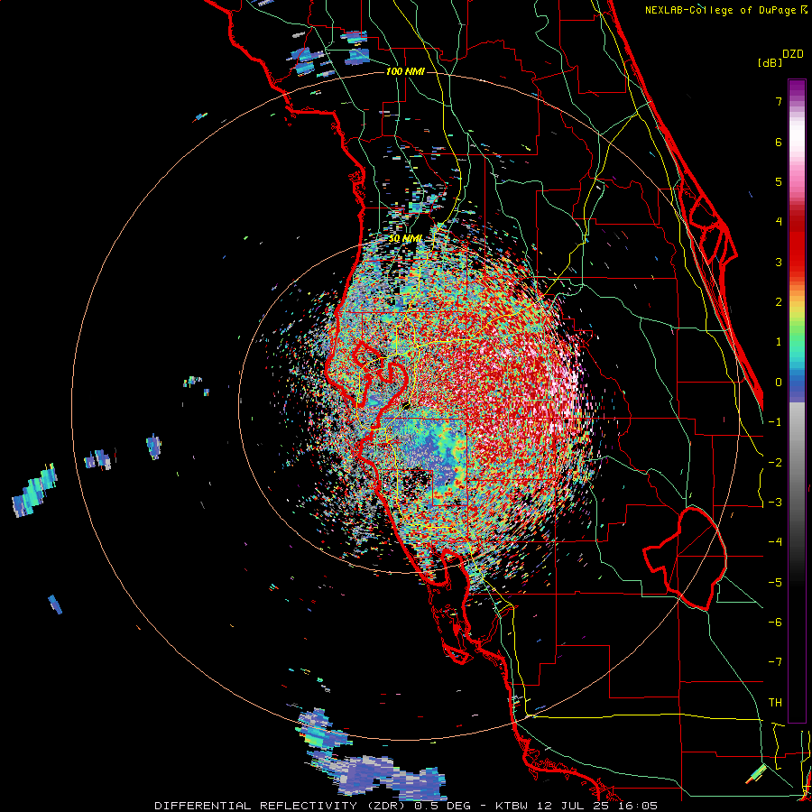Click the 0 value on the scale
This screenshot has width=812, height=812.
coord(779,383)
